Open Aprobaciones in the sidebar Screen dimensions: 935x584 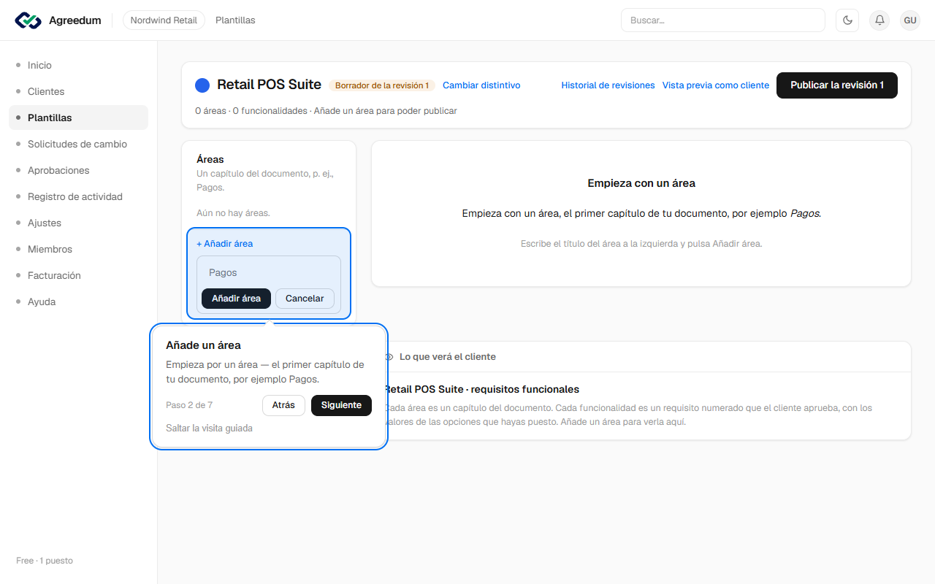click(x=78, y=170)
